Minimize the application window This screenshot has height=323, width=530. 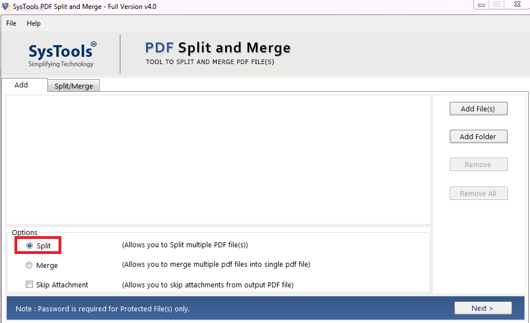[x=480, y=4]
